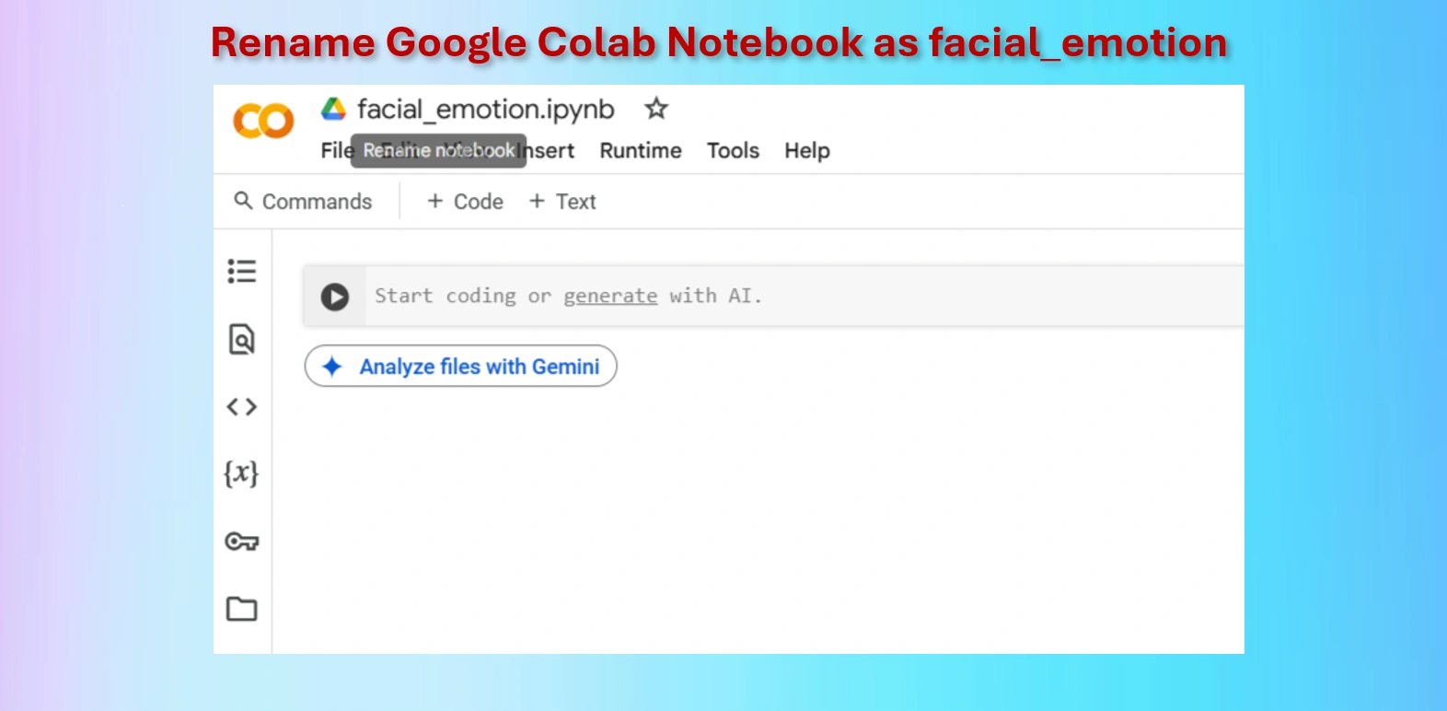Click the code cell placeholder text 'Start coding'
1447x711 pixels.
pyautogui.click(x=445, y=296)
